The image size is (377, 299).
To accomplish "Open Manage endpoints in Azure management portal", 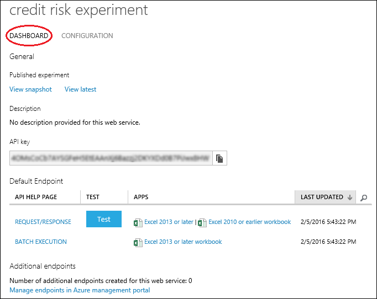I will coord(80,290).
